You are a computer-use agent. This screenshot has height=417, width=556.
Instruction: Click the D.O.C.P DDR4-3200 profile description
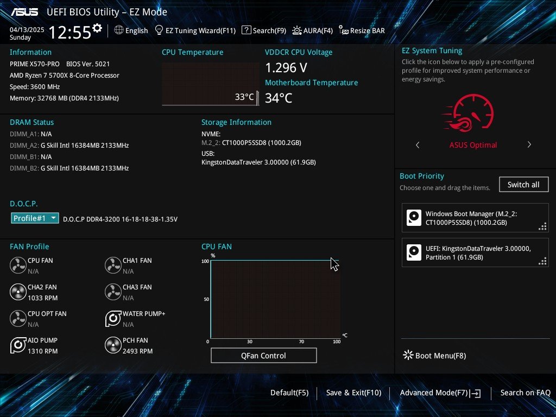(x=120, y=219)
